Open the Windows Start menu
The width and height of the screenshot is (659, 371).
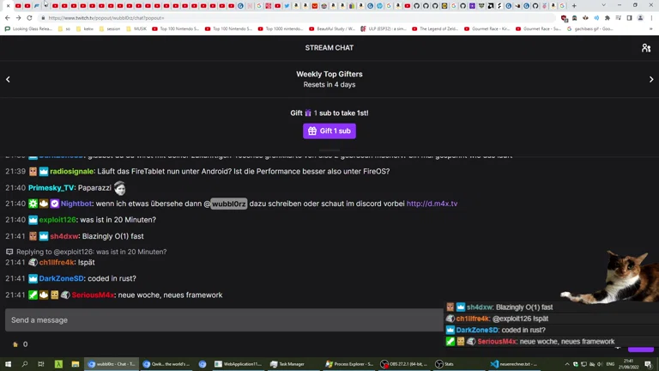[8, 364]
